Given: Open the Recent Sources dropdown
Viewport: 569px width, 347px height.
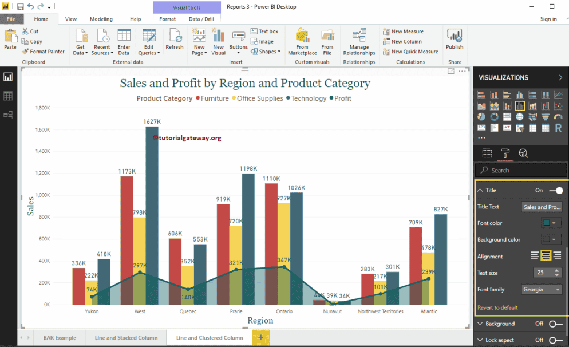Looking at the screenshot, I should [102, 42].
